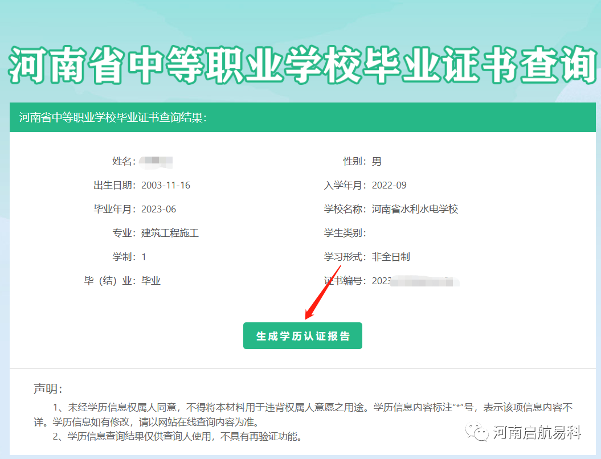Select the birth date value 2003-11-16
Viewport: 601px width, 459px height.
(x=166, y=186)
